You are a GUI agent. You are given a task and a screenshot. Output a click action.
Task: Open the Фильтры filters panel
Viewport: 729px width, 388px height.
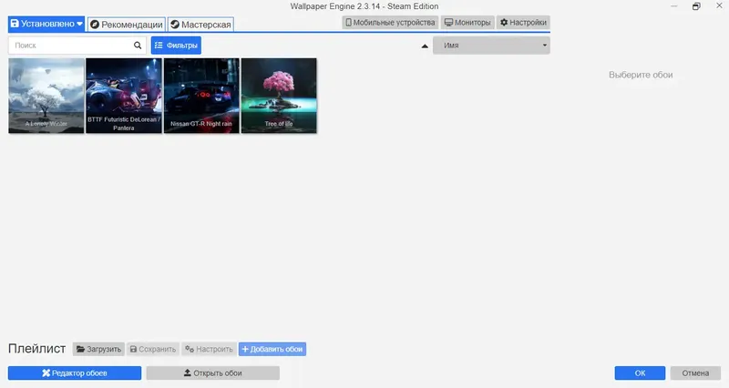point(176,45)
